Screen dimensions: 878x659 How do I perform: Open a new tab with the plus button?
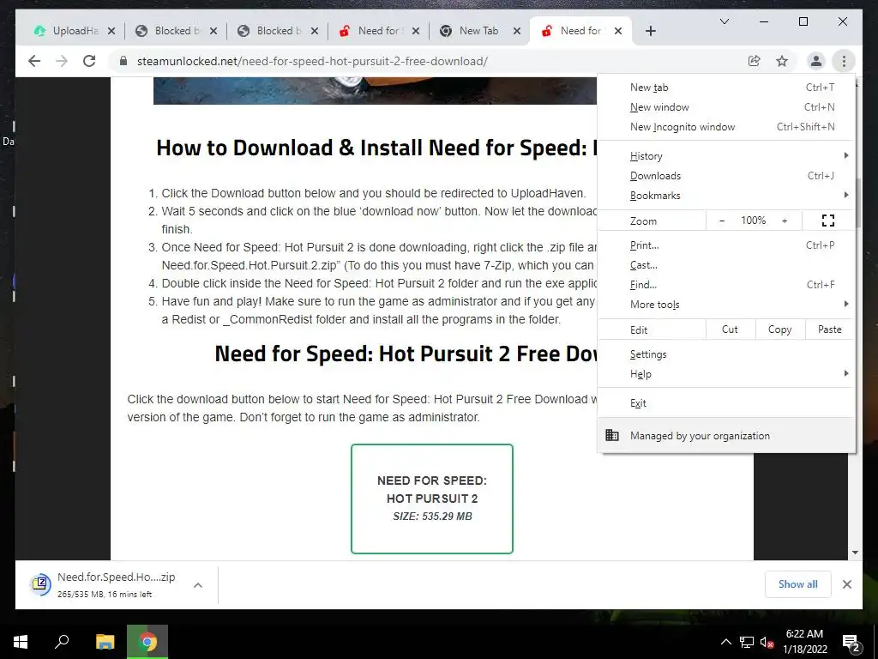click(x=650, y=31)
